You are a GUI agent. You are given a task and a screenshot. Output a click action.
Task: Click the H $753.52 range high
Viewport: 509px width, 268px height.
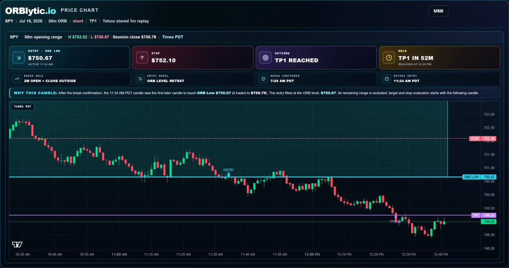pos(78,37)
